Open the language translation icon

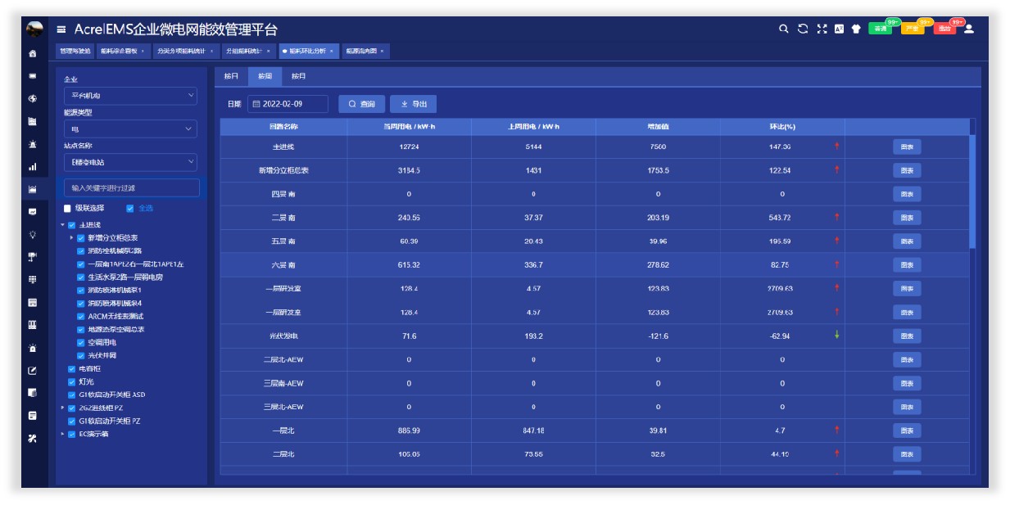839,29
